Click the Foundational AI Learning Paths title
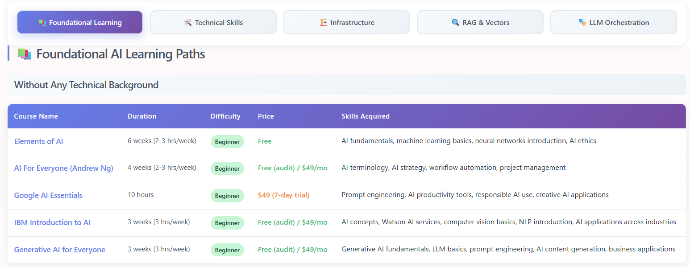 121,54
